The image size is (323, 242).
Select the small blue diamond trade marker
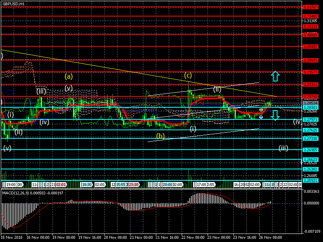pyautogui.click(x=261, y=117)
